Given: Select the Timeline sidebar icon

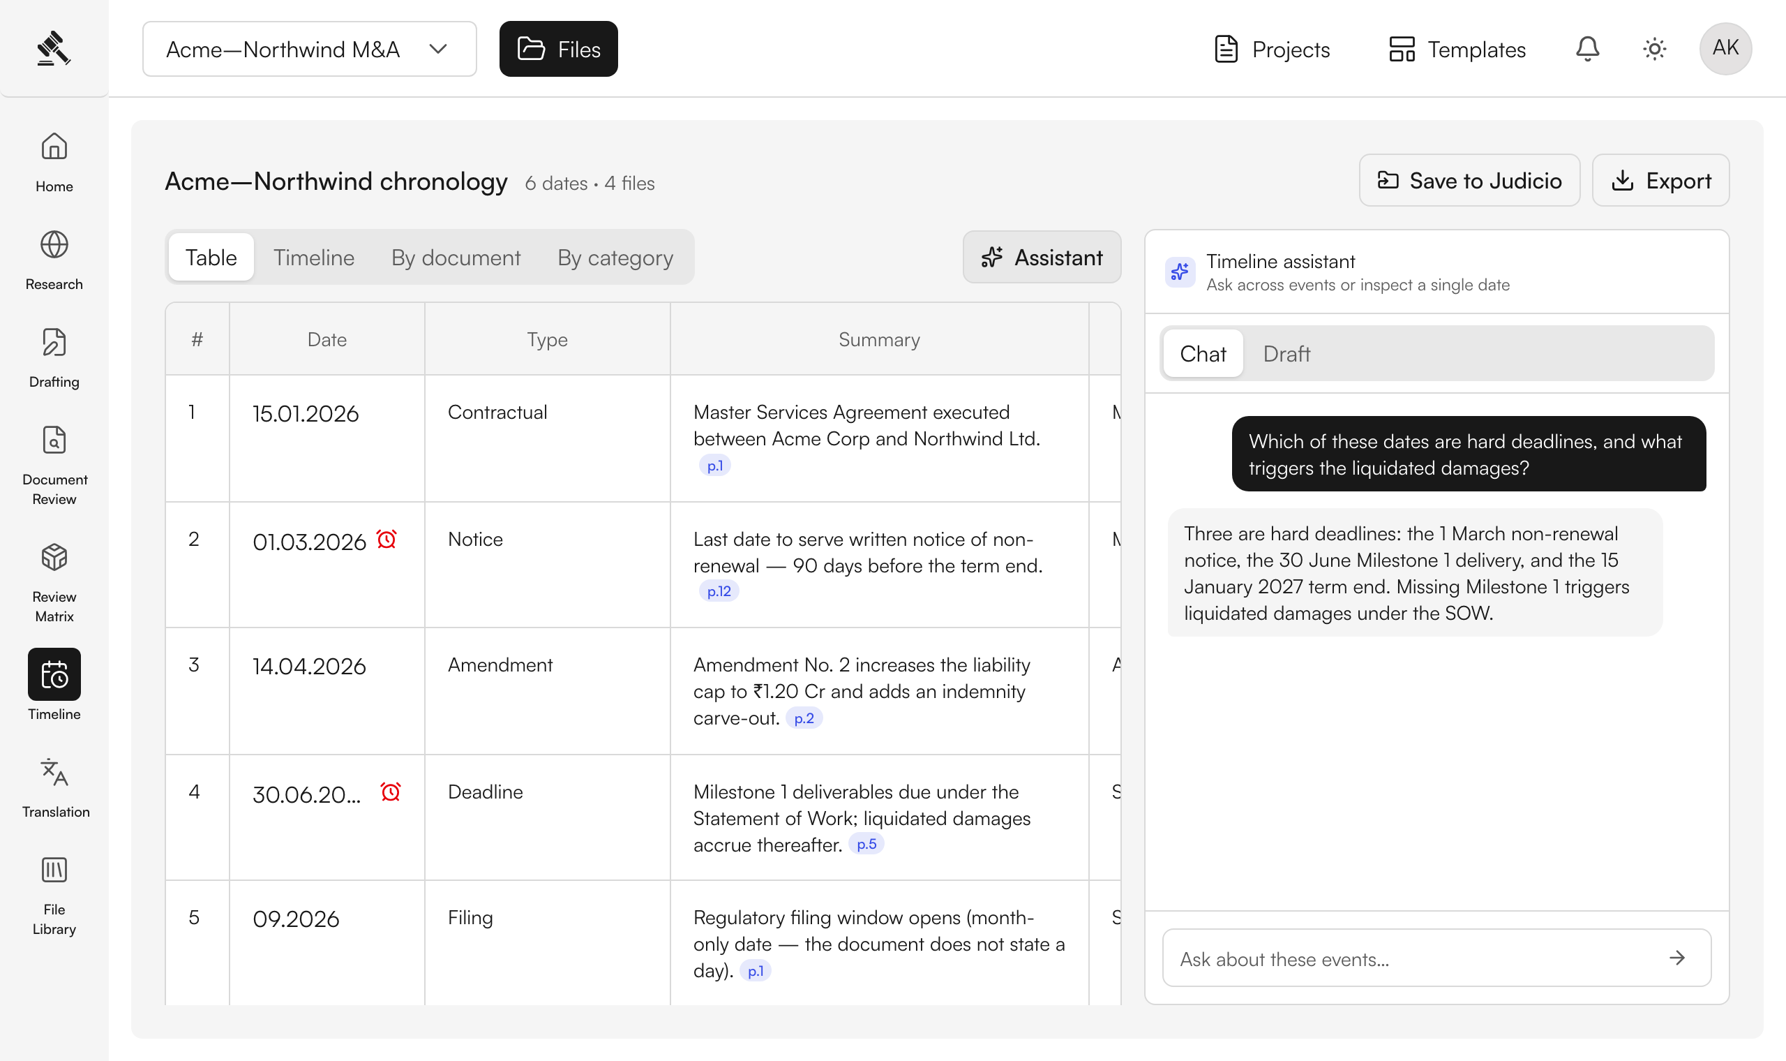Looking at the screenshot, I should click(54, 674).
